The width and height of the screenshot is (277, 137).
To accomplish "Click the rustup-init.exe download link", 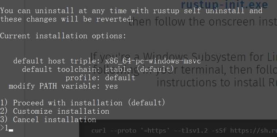I will [x=225, y=4].
